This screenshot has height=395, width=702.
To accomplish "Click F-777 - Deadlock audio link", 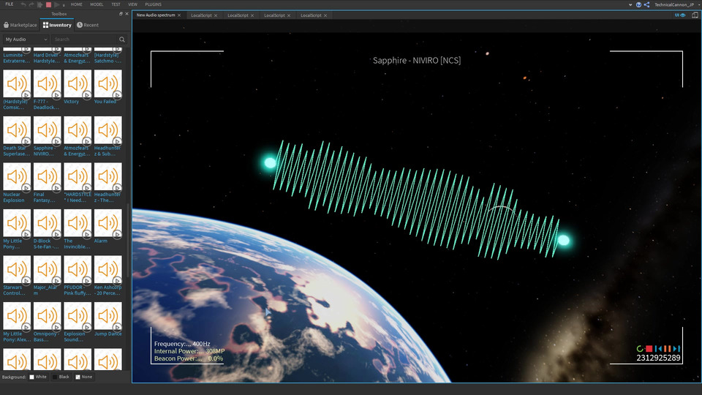I will tap(46, 105).
